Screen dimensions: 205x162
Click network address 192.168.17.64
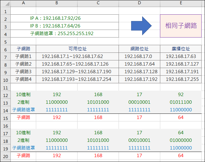[139, 64]
